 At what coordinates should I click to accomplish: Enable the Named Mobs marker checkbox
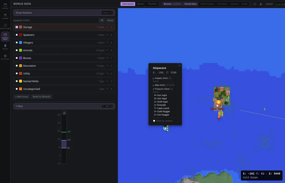click(x=17, y=81)
